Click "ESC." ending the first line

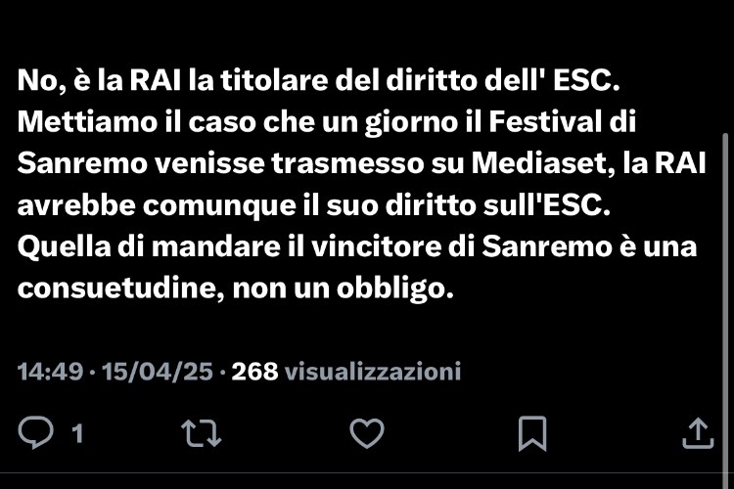(x=586, y=80)
